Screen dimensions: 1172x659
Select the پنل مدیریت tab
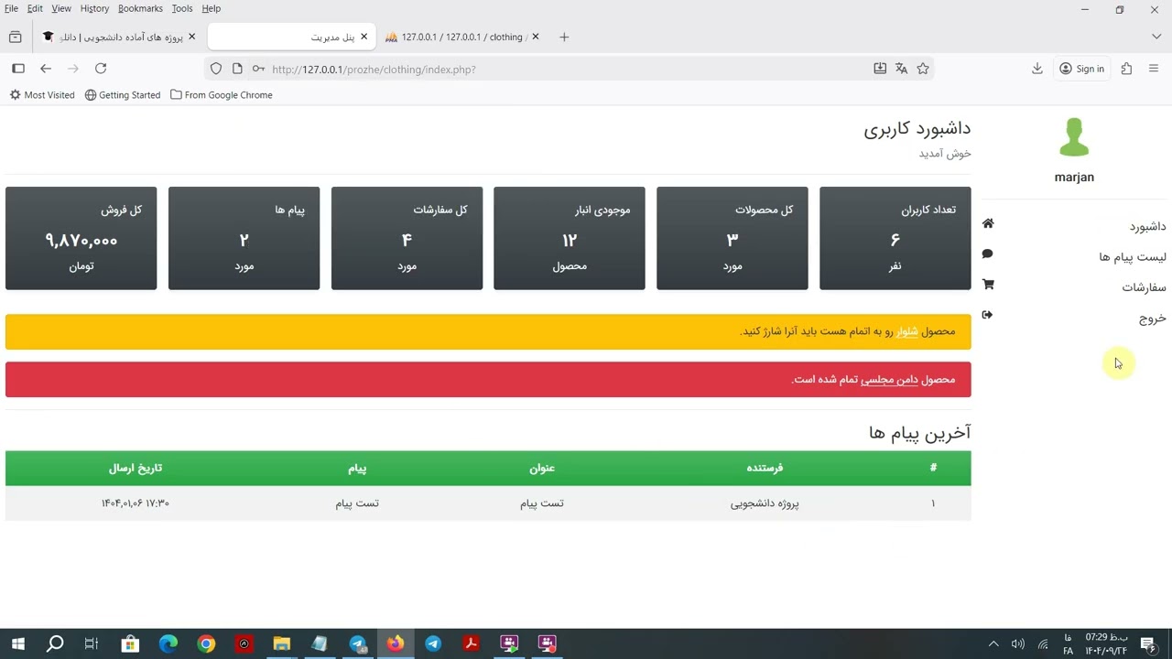291,37
